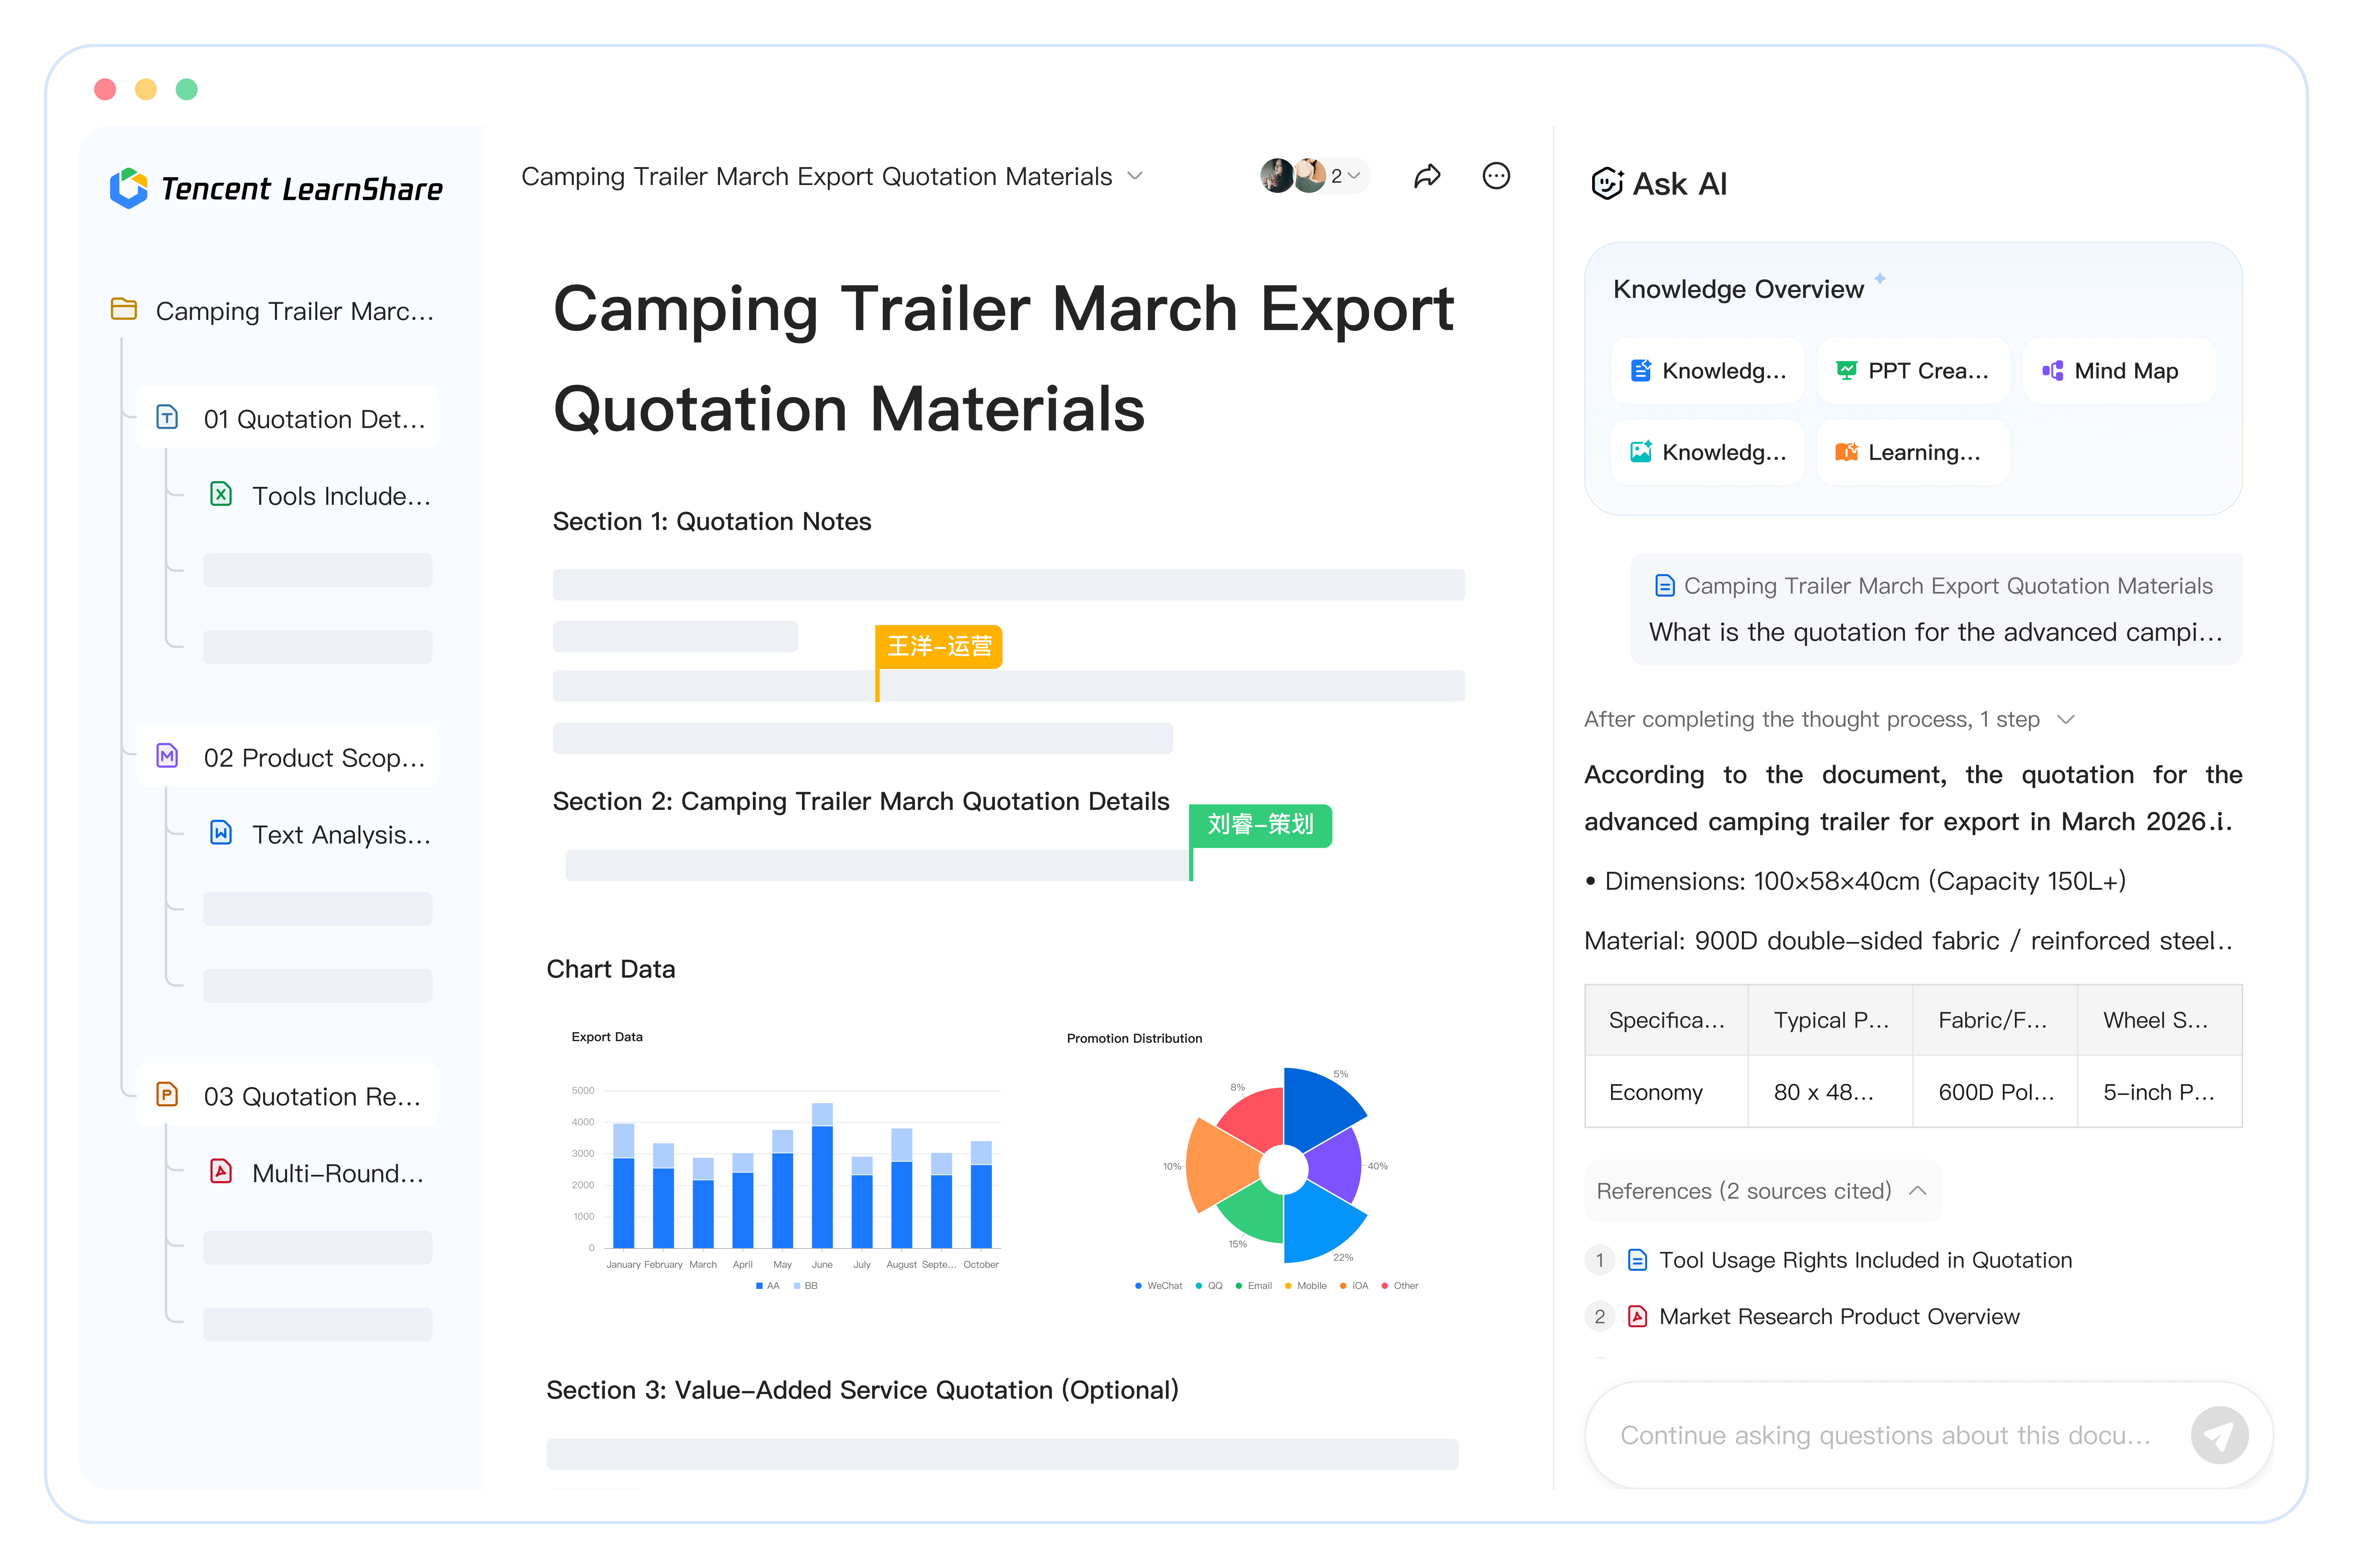Click the second Knowledg… button
The width and height of the screenshot is (2353, 1568).
pos(1708,452)
